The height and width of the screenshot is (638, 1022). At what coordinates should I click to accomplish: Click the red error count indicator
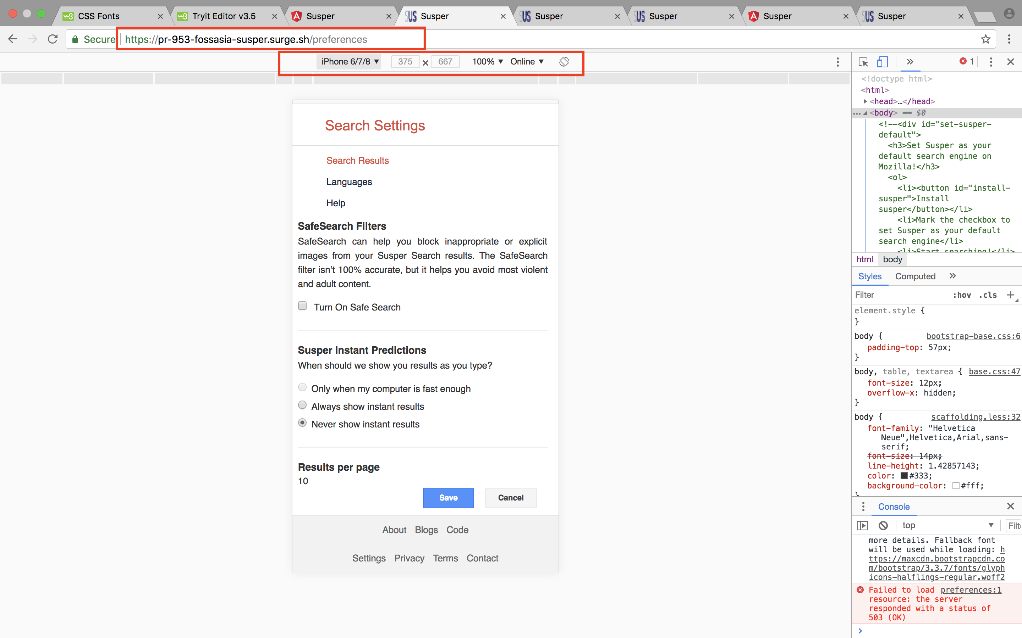click(967, 62)
